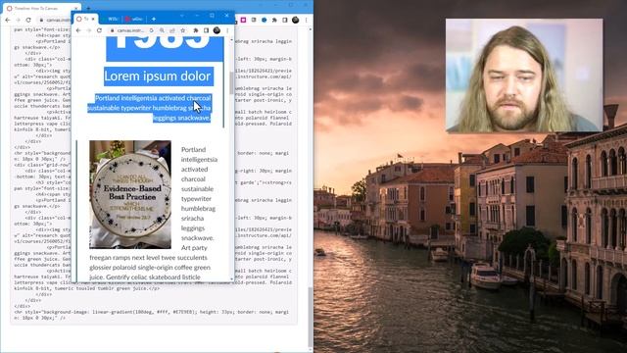Click the presenter webcam video overlay
The height and width of the screenshot is (353, 627).
point(524,76)
